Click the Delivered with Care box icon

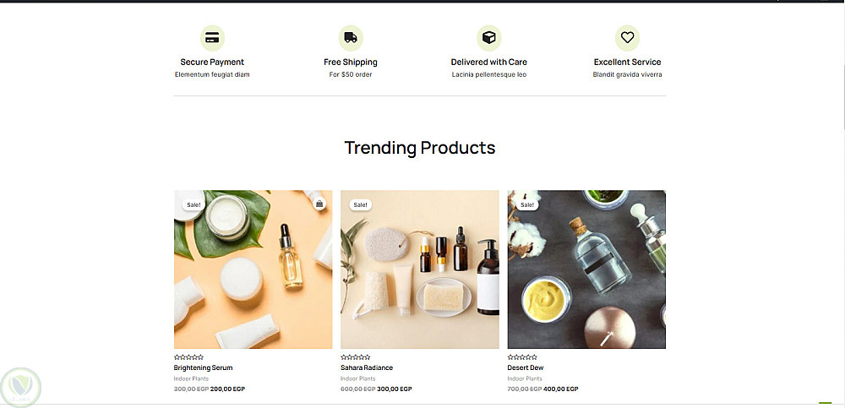coord(488,38)
